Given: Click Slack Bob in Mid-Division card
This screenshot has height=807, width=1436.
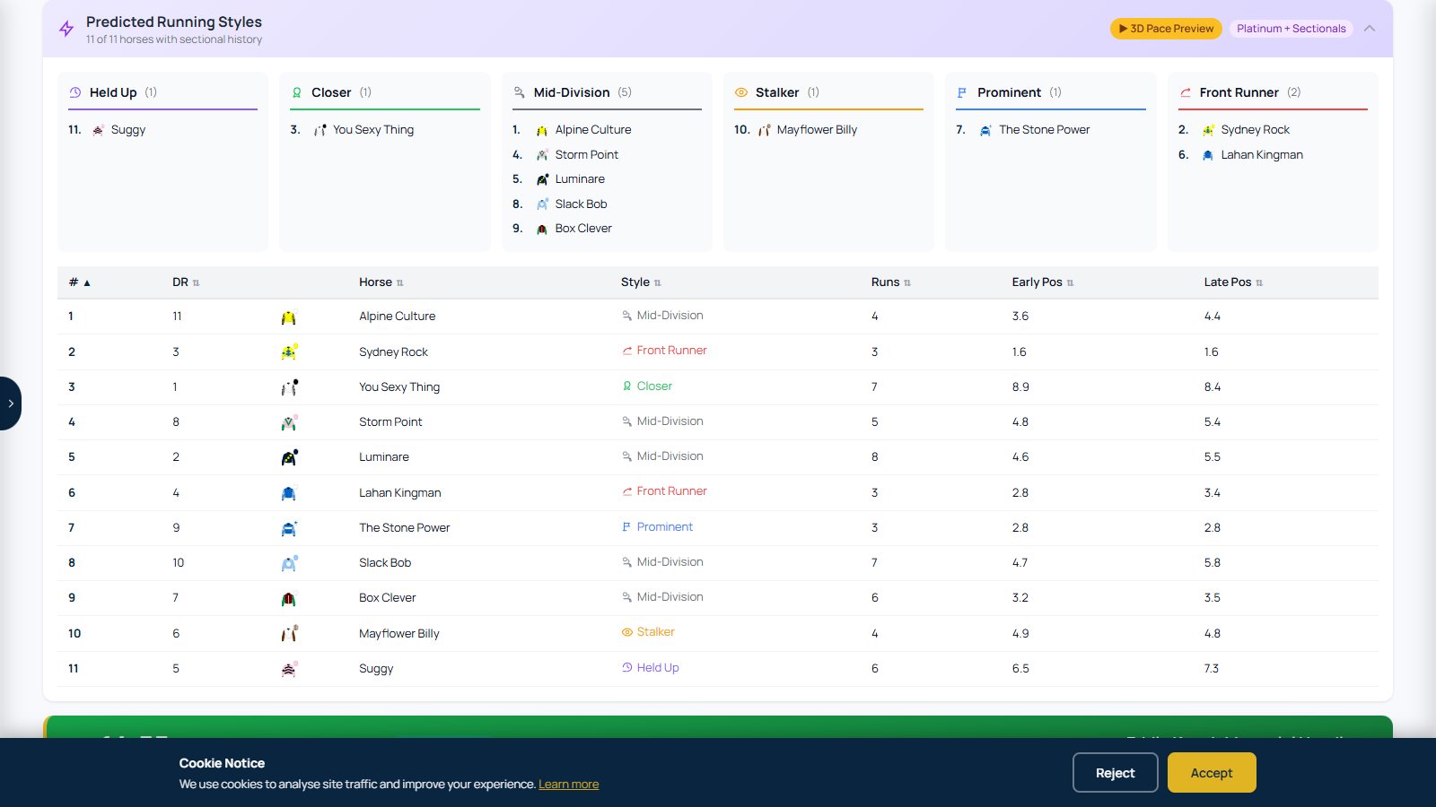Looking at the screenshot, I should 581,204.
